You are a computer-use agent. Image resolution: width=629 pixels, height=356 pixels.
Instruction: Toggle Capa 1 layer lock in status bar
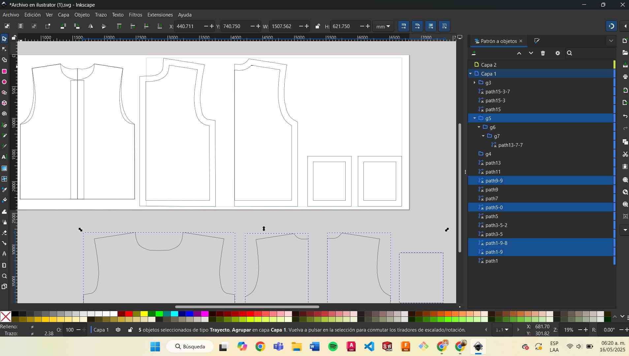tap(131, 330)
